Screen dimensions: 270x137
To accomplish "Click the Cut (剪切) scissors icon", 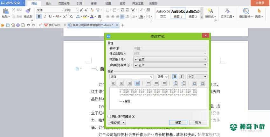I will [14, 10].
